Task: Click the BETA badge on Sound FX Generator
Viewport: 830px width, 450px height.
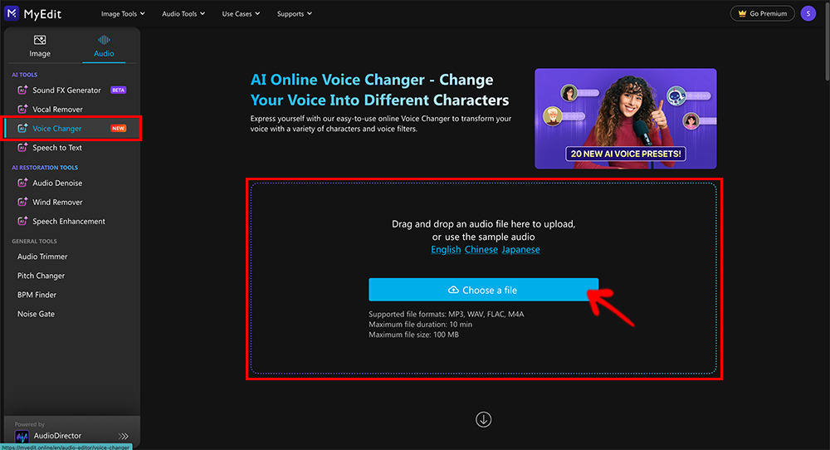Action: pos(118,90)
